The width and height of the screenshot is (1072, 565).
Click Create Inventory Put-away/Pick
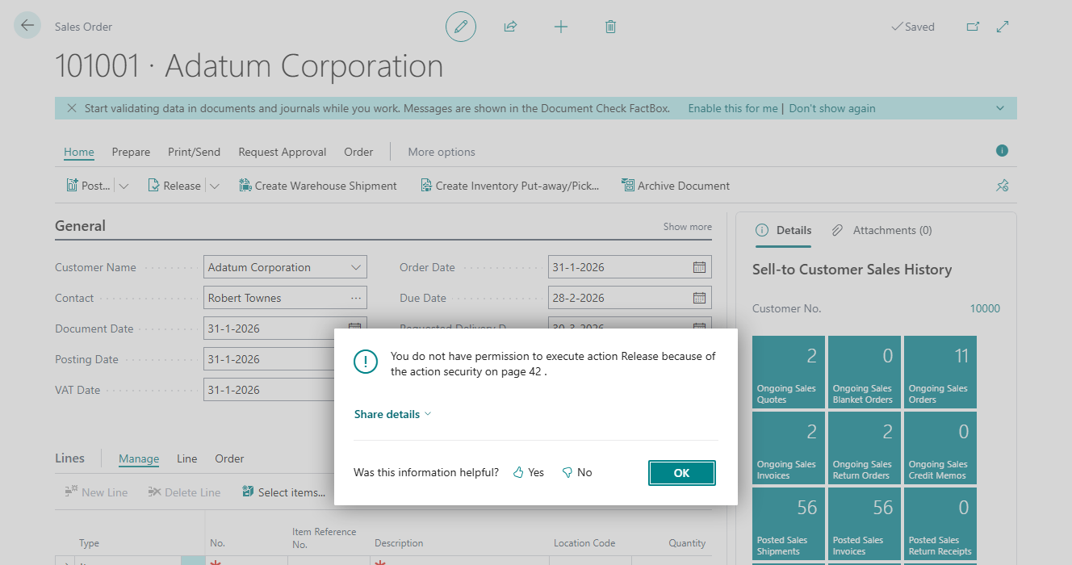(x=509, y=186)
